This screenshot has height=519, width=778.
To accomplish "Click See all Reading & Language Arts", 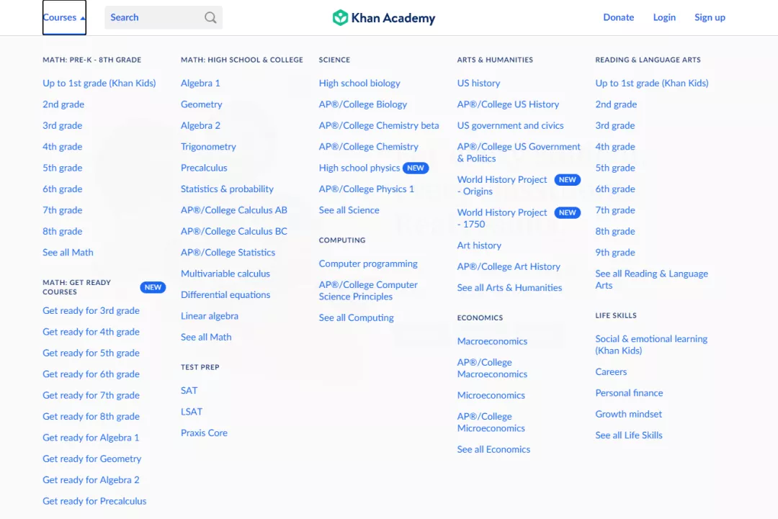I will coord(651,279).
